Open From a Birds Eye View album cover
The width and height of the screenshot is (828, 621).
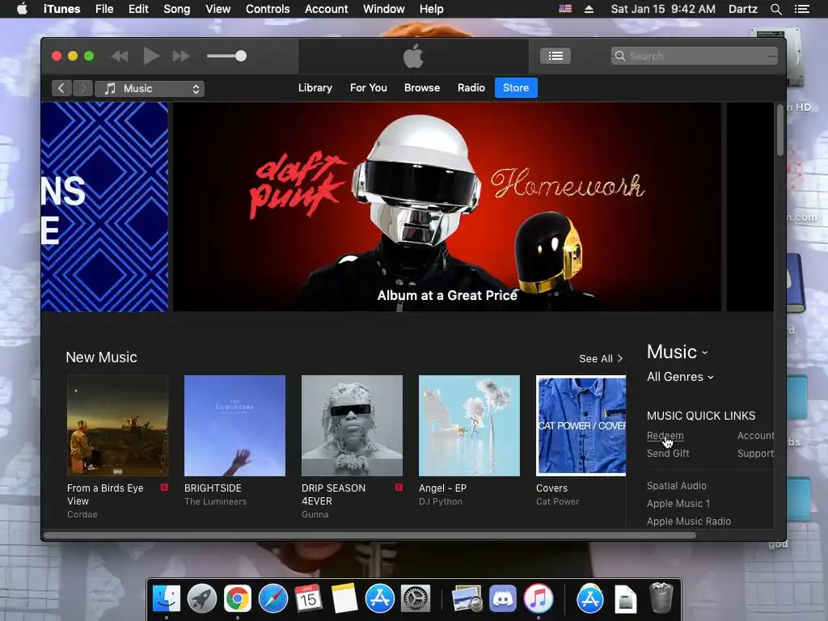117,425
